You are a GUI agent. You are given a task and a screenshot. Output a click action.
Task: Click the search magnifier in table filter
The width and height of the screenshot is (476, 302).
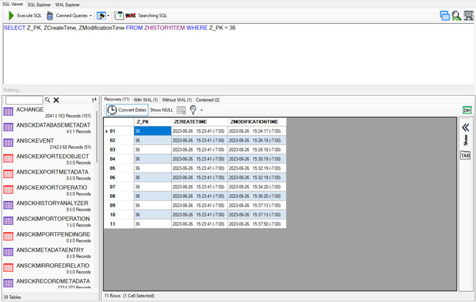click(48, 100)
